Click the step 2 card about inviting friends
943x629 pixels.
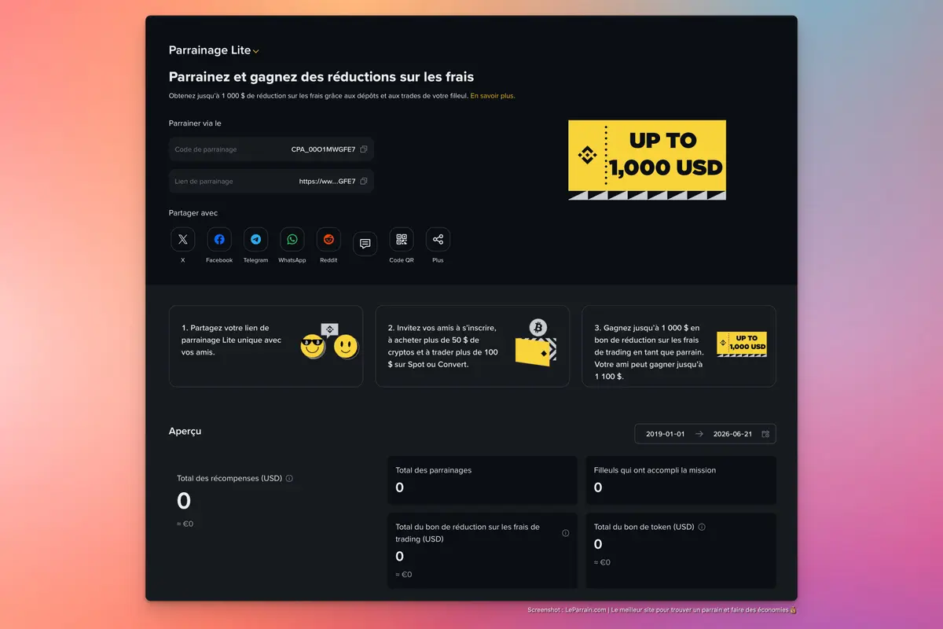click(472, 346)
